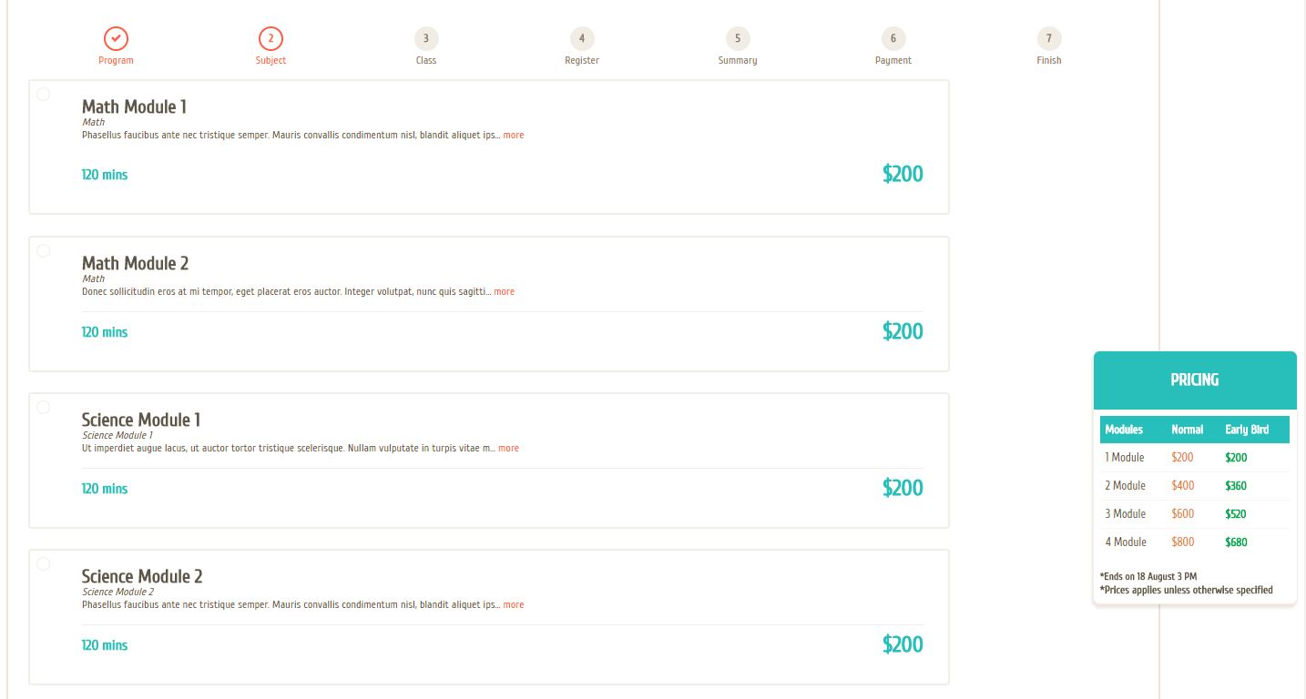Click the Program step checkmark icon
Viewport: 1306px width, 699px height.
[x=116, y=38]
